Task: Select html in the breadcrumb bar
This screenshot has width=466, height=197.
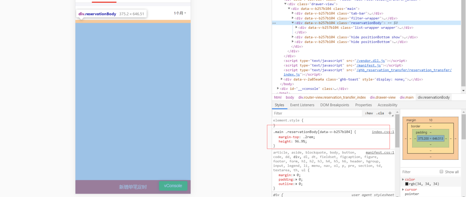Action: click(x=278, y=97)
